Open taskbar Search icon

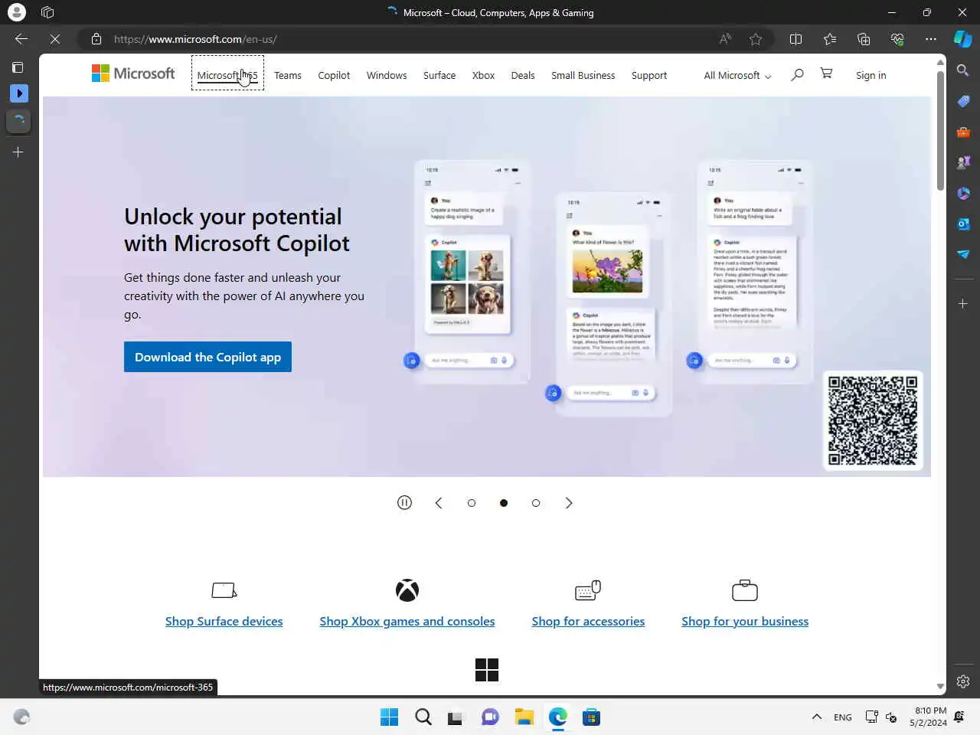(423, 717)
